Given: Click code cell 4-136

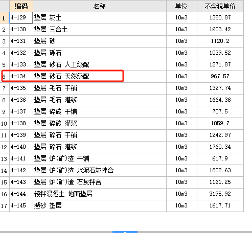Looking at the screenshot, I should tap(21, 100).
